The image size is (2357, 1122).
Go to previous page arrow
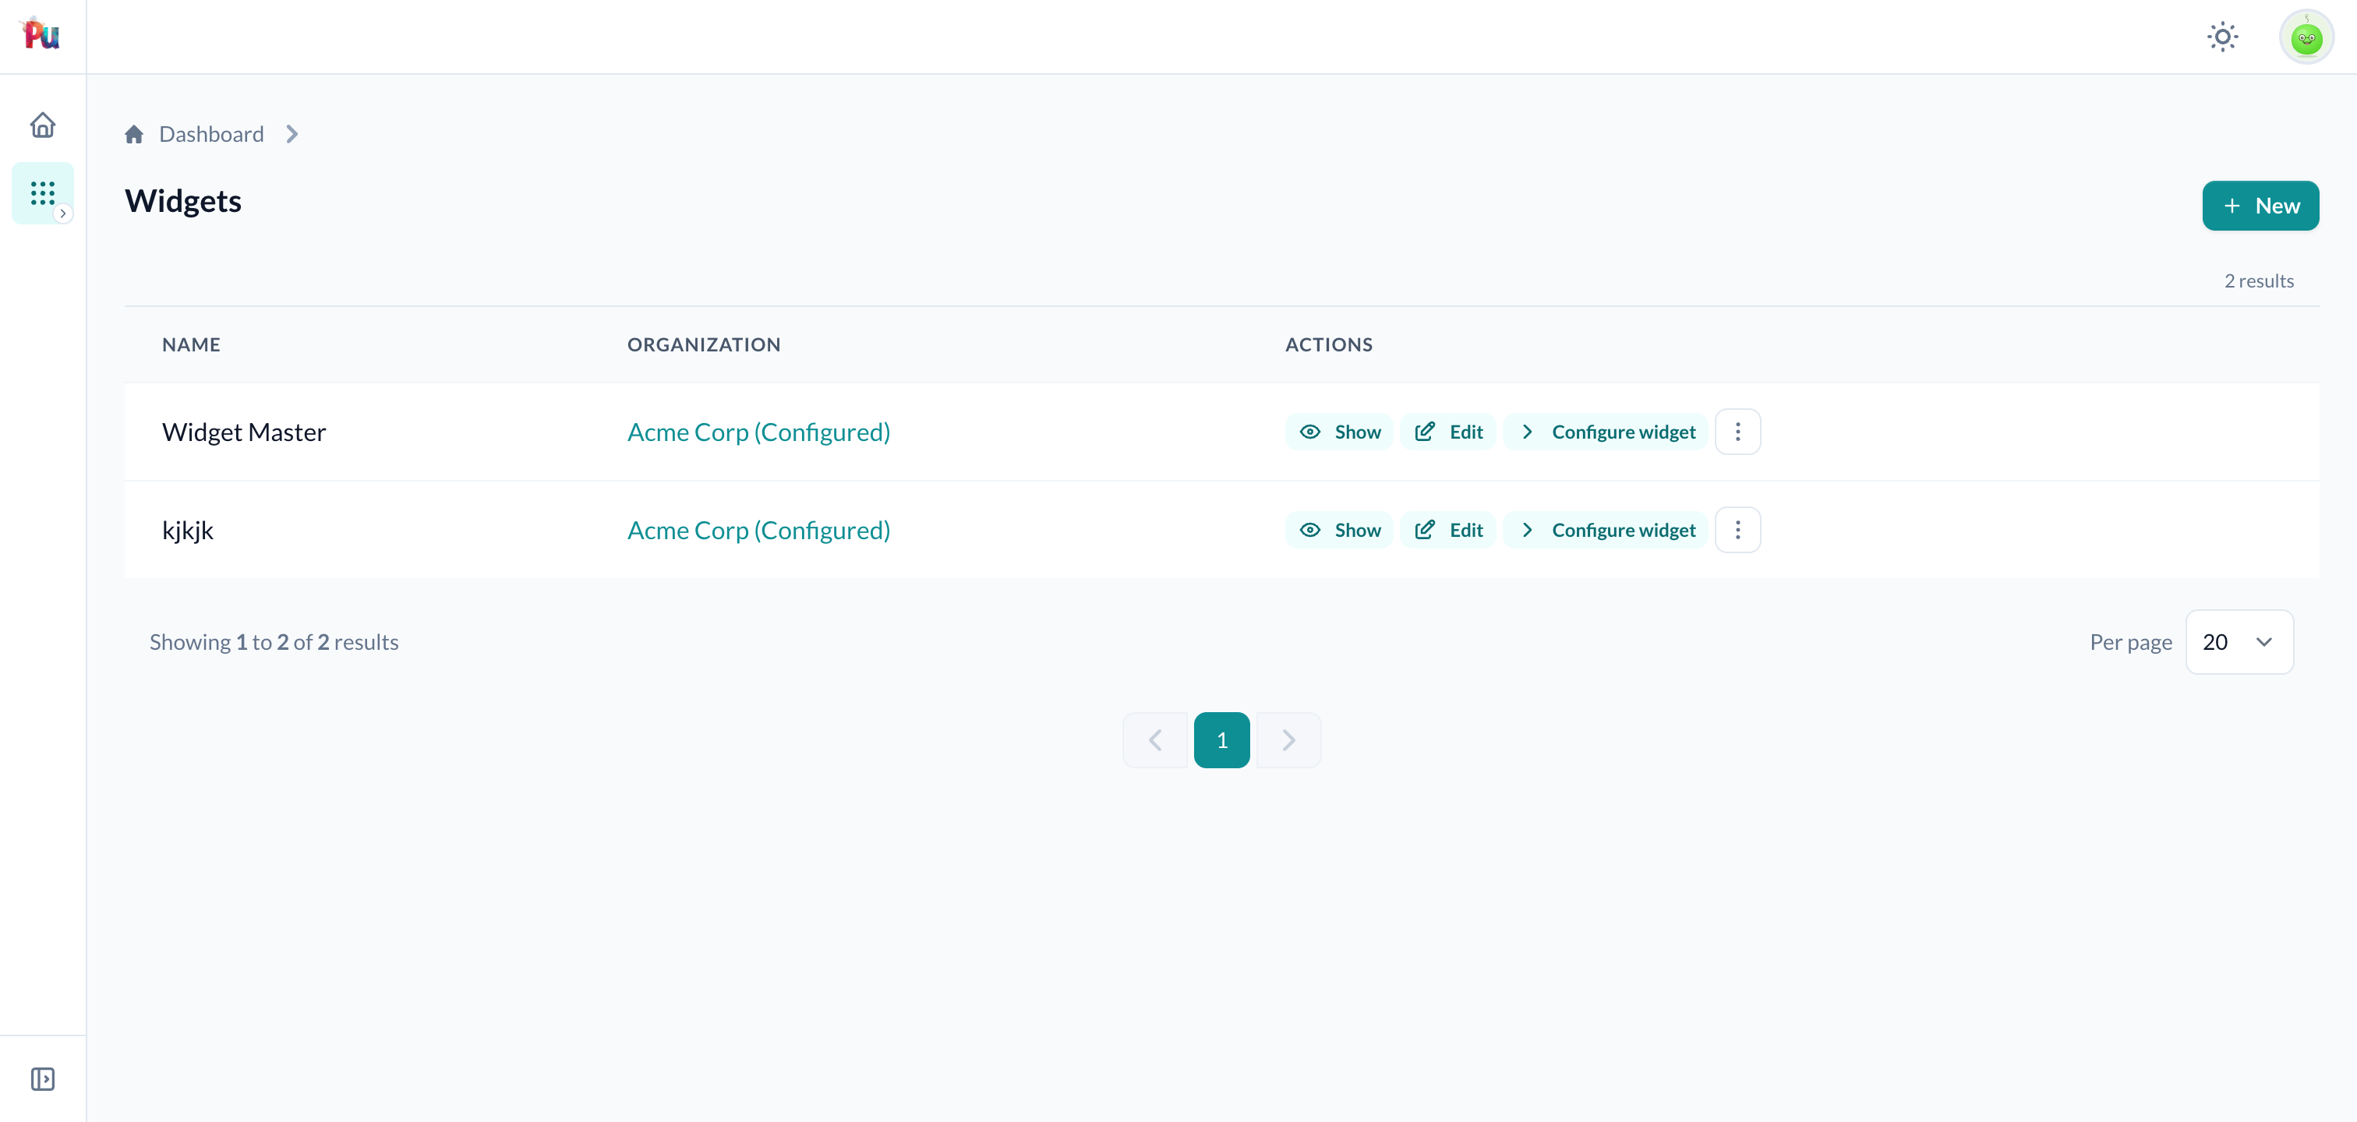[1154, 739]
